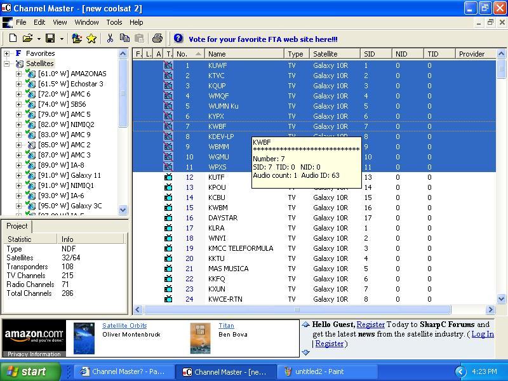
Task: Open dropdown arrow next to Open icon
Action: pos(39,39)
